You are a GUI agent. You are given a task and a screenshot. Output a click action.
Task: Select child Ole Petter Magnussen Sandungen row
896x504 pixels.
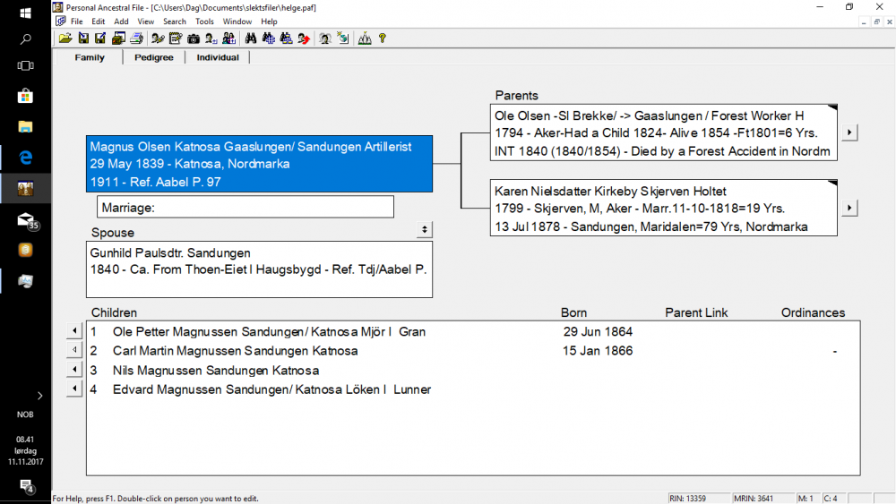473,331
